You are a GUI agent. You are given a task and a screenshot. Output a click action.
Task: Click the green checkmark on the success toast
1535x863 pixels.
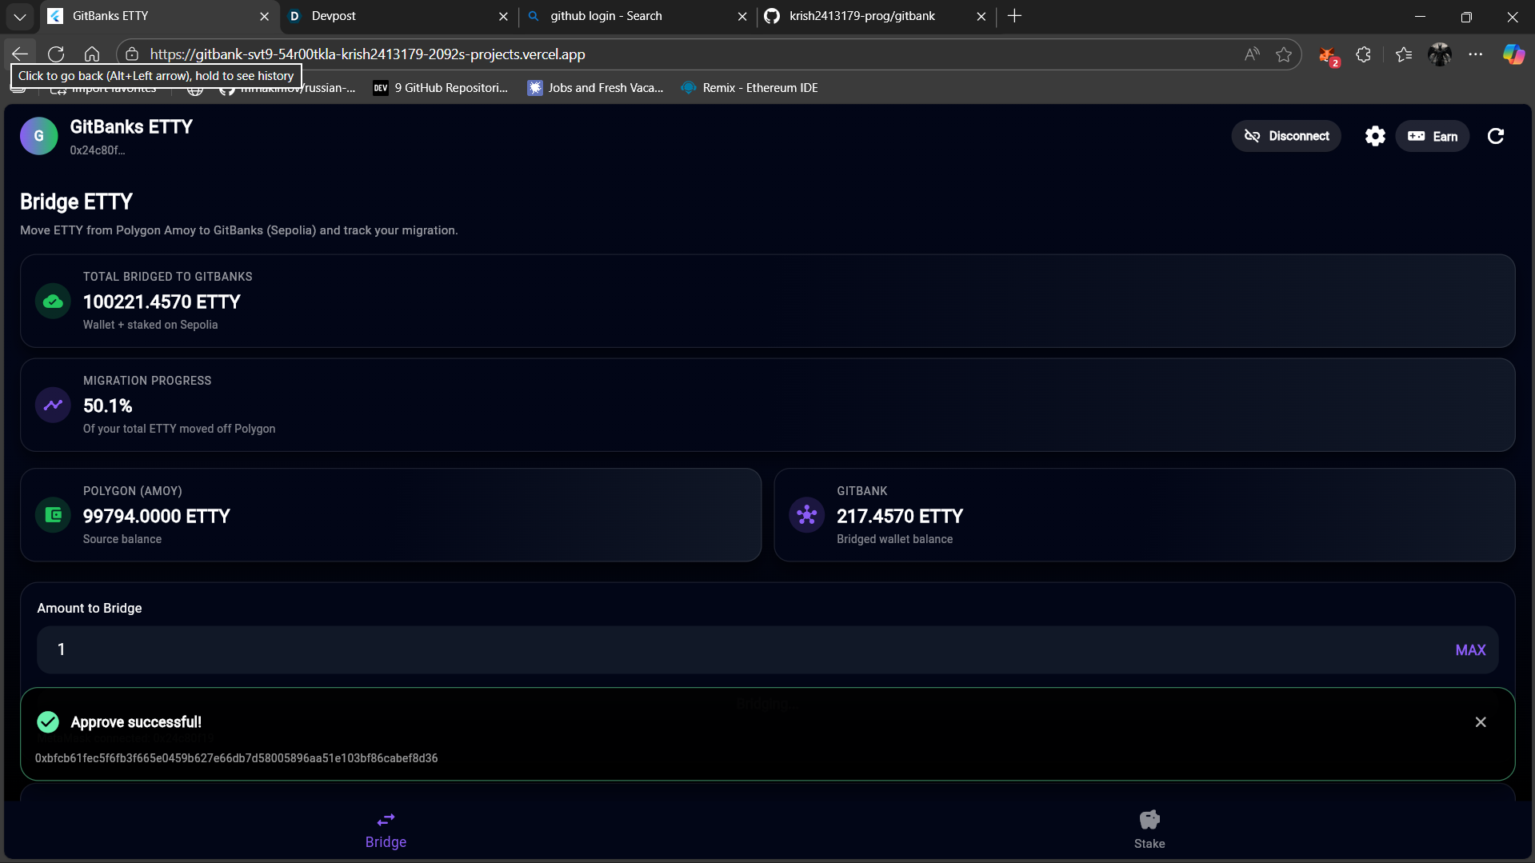point(48,722)
